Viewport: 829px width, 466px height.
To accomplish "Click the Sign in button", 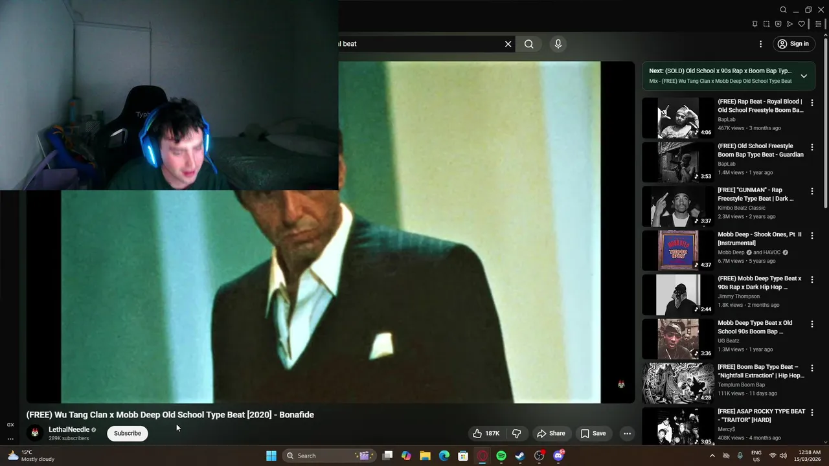I will [793, 44].
